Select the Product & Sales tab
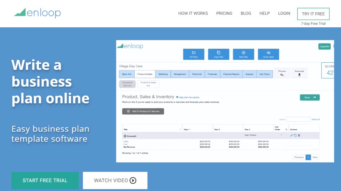Image resolution: width=341 pixels, height=191 pixels. [x=145, y=74]
